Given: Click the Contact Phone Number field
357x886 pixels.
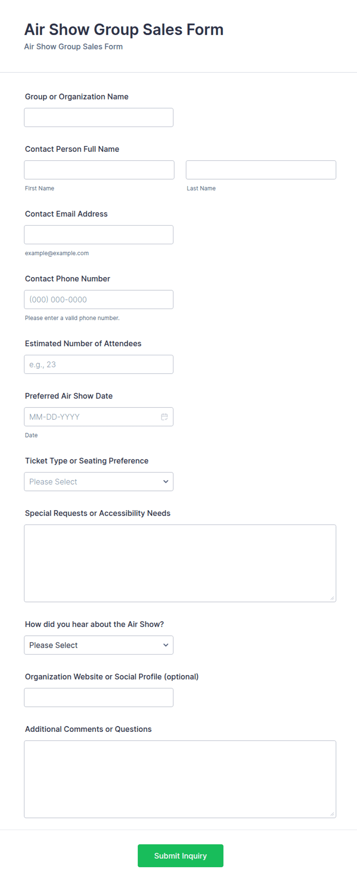Looking at the screenshot, I should coord(99,299).
